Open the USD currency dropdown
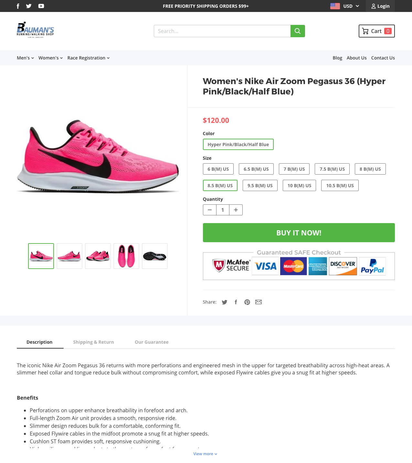The image size is (412, 463). [344, 6]
